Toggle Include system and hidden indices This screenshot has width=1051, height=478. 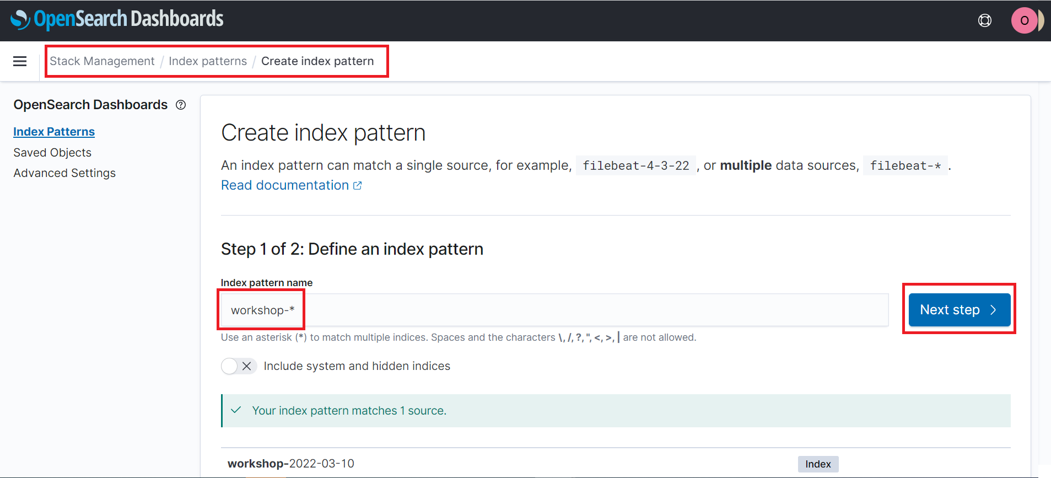pyautogui.click(x=239, y=366)
